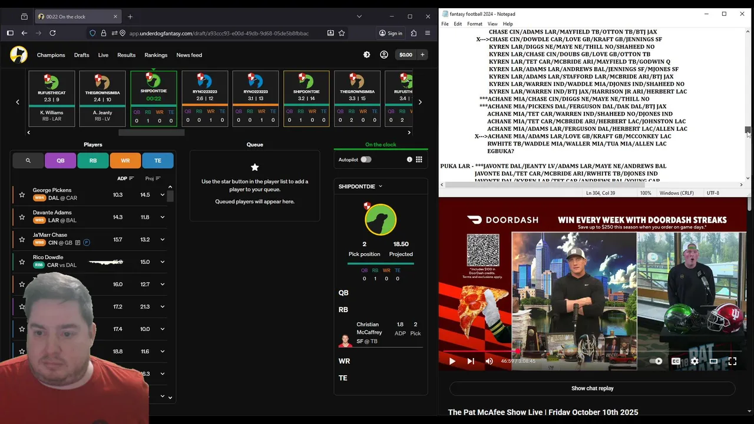754x424 pixels.
Task: Expand Ja'Marr Chase player details
Action: (163, 239)
